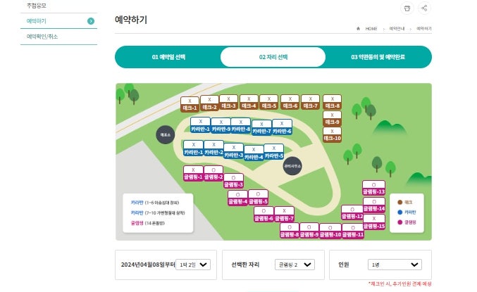Open the 인원 number of people dropdown
Image resolution: width=477 pixels, height=292 pixels.
pos(395,265)
